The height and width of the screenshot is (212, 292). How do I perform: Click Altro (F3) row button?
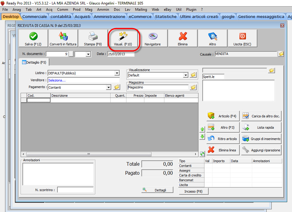pos(223,127)
